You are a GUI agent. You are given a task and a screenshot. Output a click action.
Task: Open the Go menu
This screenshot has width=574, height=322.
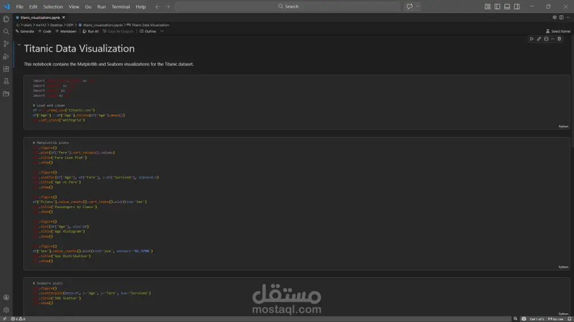coord(88,6)
